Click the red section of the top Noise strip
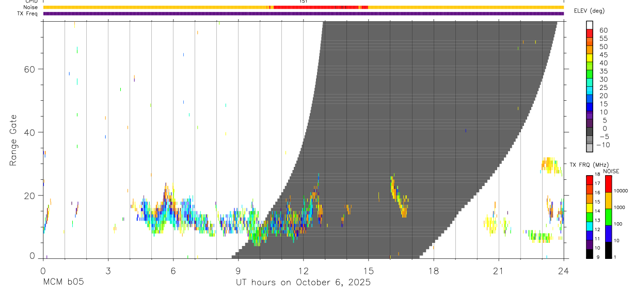 pyautogui.click(x=320, y=7)
